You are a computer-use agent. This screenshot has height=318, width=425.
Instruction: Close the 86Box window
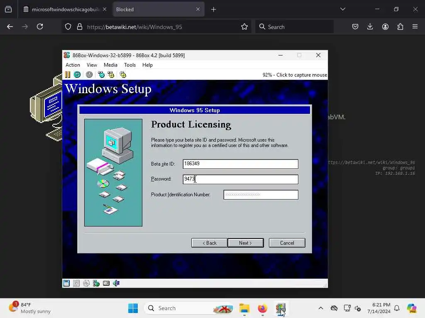tap(318, 55)
